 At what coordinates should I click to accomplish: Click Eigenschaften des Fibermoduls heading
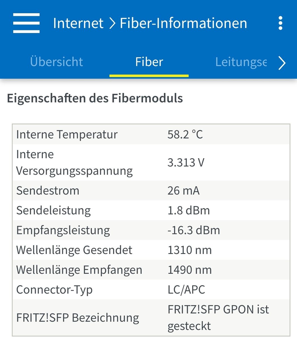click(x=95, y=98)
